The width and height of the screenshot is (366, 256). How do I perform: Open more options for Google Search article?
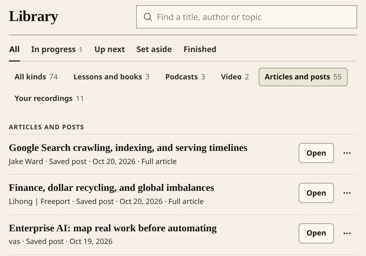tap(347, 153)
